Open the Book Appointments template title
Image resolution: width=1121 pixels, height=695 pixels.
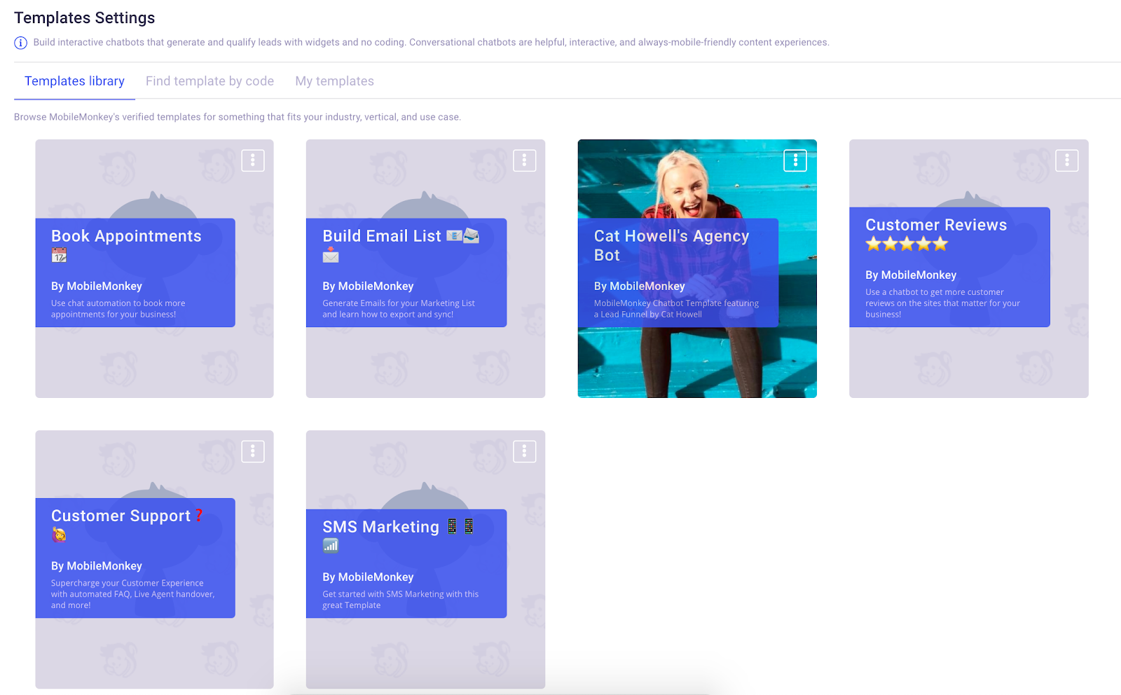pyautogui.click(x=126, y=236)
